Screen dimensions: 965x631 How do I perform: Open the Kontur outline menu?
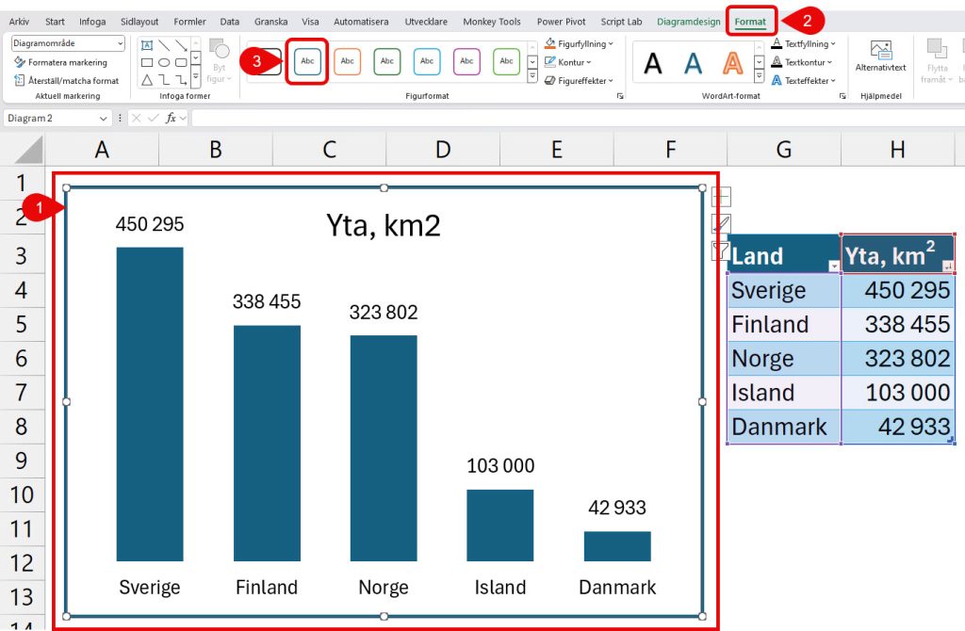[568, 62]
